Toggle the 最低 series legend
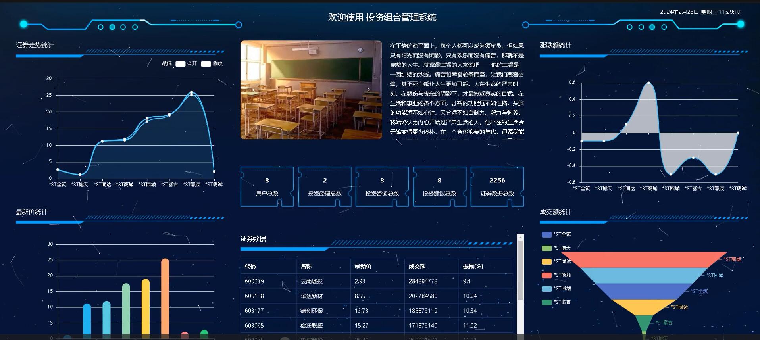The height and width of the screenshot is (340, 760). [167, 64]
